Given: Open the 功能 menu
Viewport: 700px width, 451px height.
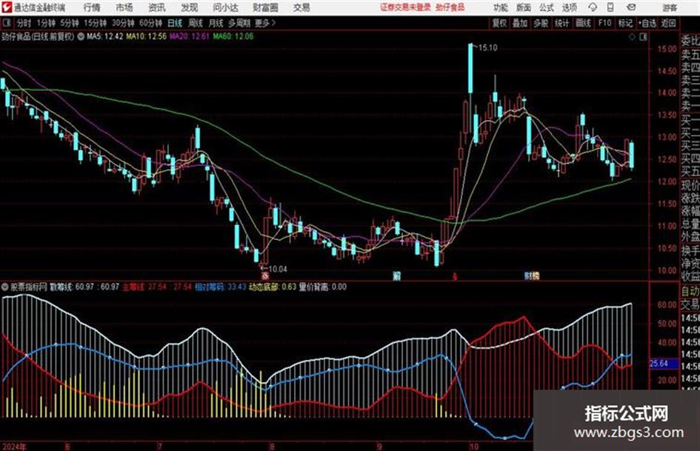Looking at the screenshot, I should [x=501, y=7].
